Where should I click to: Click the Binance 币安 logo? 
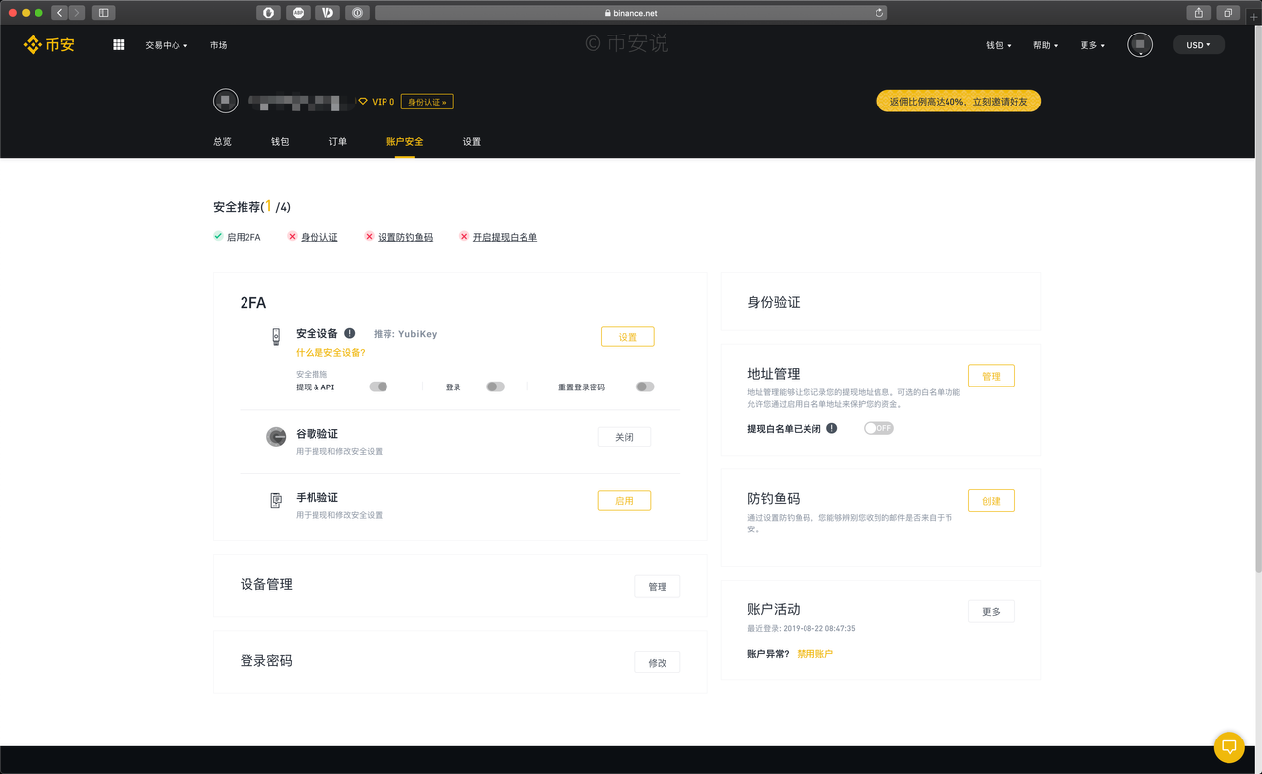pos(49,45)
